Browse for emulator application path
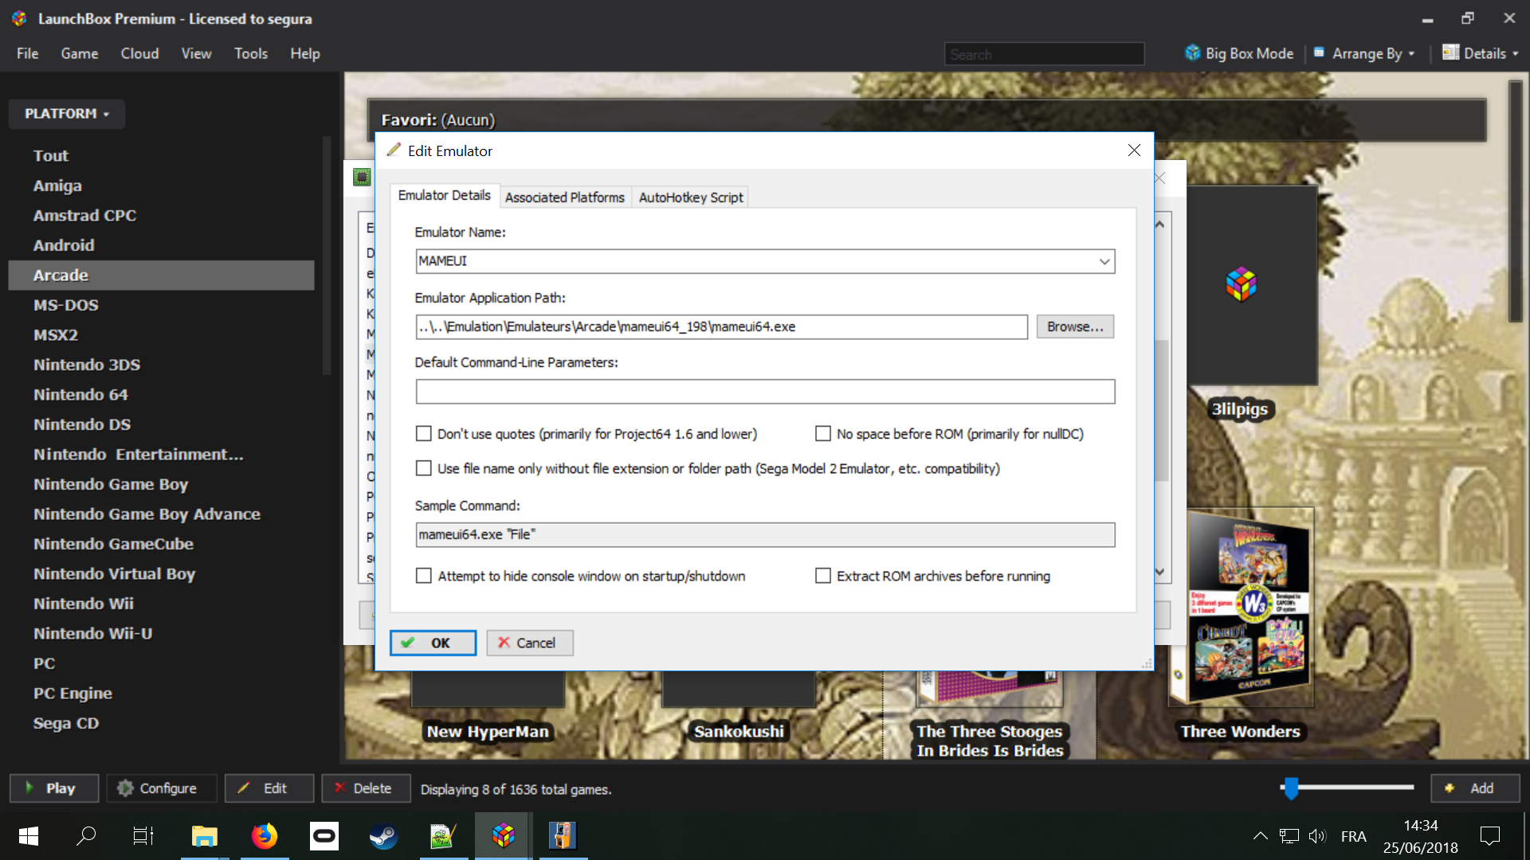Viewport: 1530px width, 860px height. click(1075, 326)
